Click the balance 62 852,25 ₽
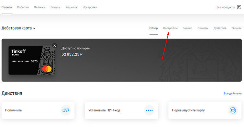Image resolution: width=244 pixels, height=127 pixels. pos(72,54)
